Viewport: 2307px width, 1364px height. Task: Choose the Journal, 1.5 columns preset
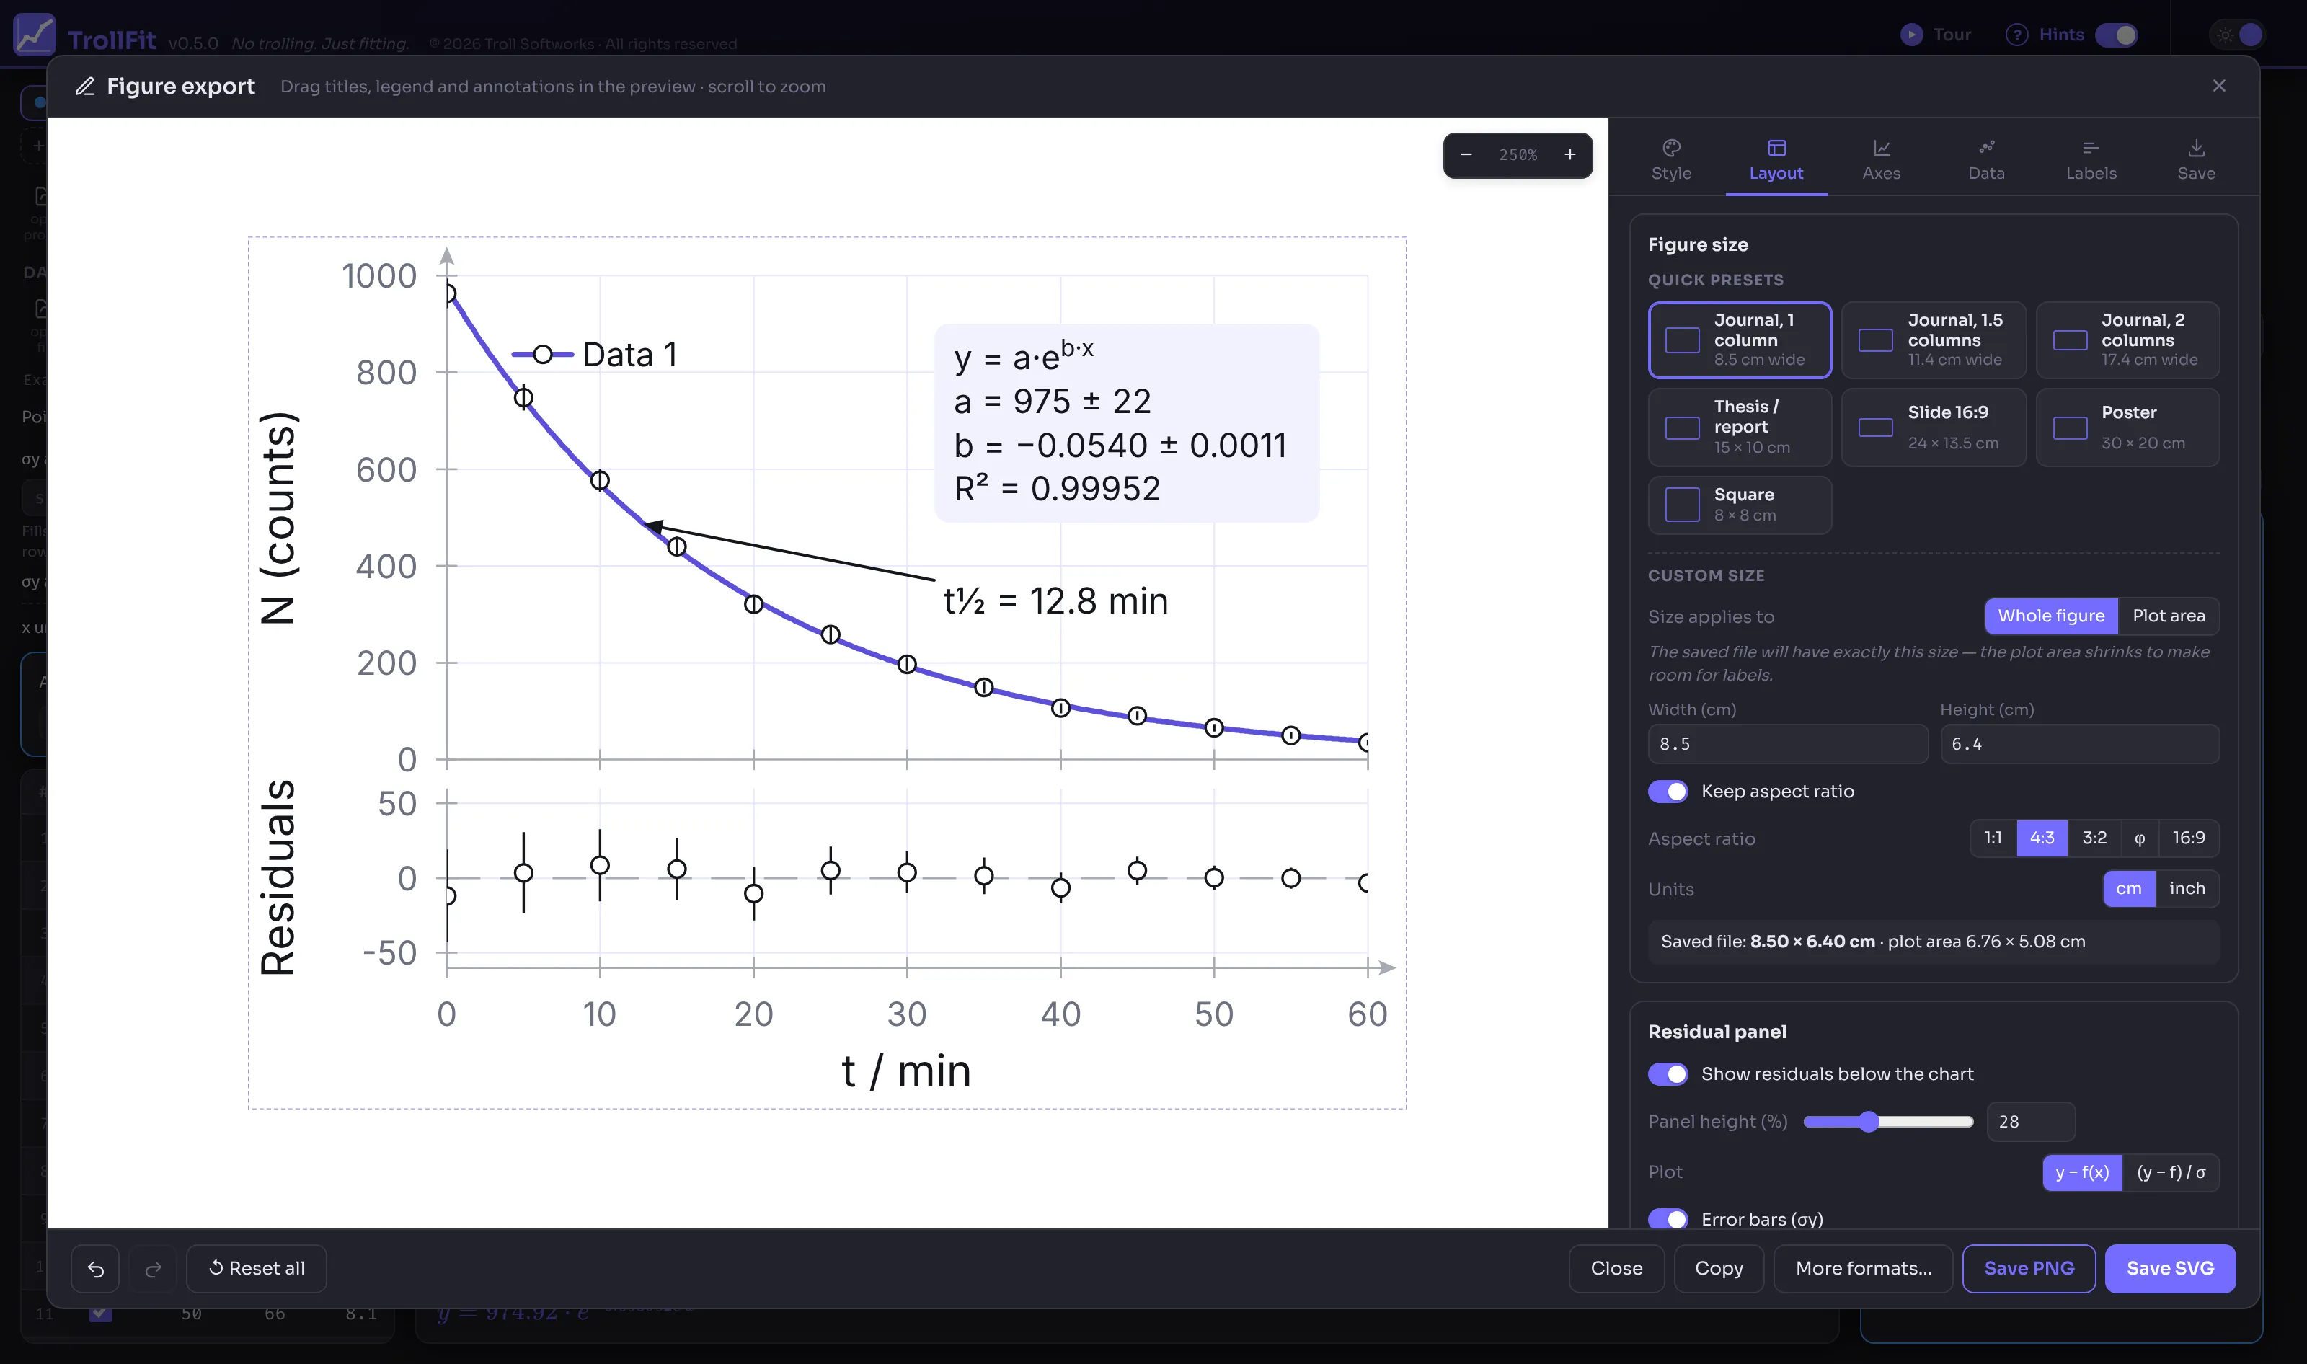point(1934,340)
